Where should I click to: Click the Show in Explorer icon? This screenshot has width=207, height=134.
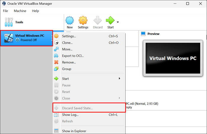tap(56, 131)
